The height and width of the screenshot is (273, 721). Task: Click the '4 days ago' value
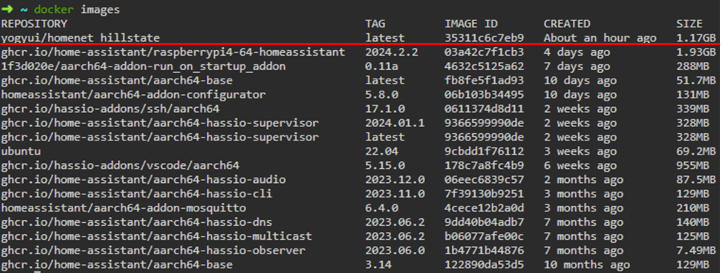[x=576, y=52]
